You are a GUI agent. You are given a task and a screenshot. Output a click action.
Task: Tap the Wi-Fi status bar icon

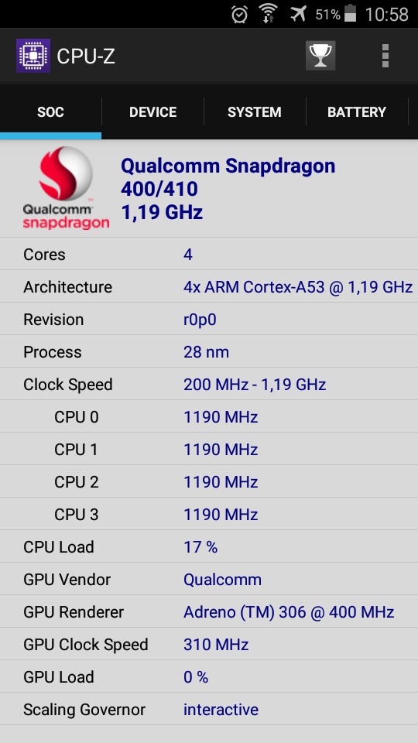269,14
